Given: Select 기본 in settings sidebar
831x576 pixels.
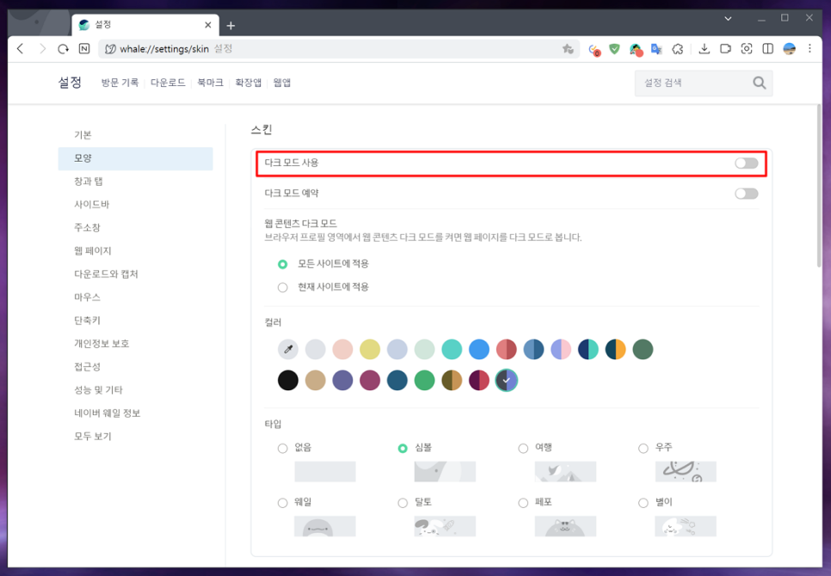Looking at the screenshot, I should coord(135,135).
